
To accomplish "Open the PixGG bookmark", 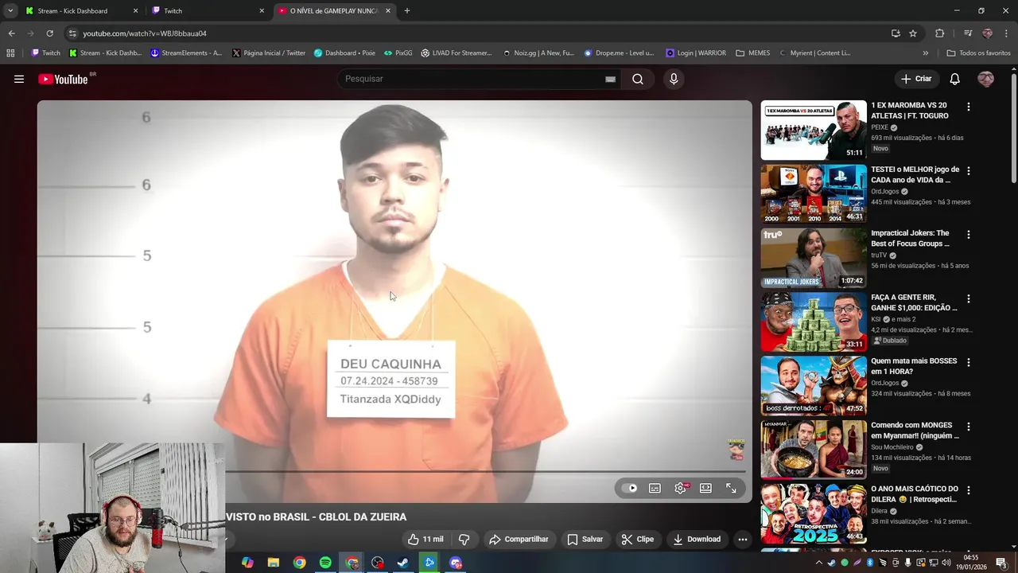I will (398, 53).
